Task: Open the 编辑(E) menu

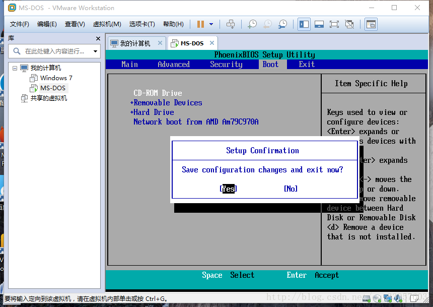Action: pos(47,24)
